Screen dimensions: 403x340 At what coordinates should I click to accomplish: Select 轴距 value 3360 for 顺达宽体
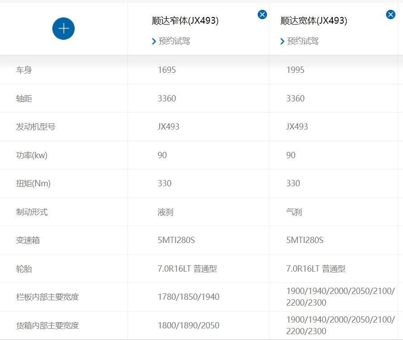coord(295,98)
